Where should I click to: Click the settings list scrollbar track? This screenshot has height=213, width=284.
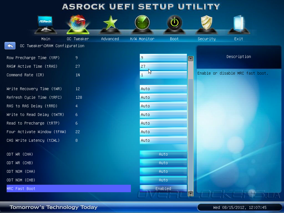point(191,126)
